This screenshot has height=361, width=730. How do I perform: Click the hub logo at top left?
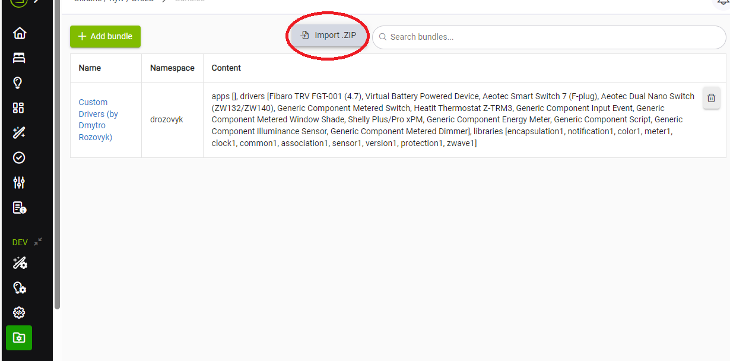point(19,3)
